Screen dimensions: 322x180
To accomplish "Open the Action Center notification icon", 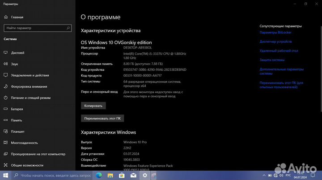I will 313,176.
